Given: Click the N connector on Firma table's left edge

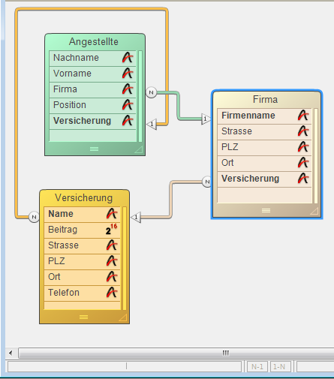Looking at the screenshot, I should (207, 182).
